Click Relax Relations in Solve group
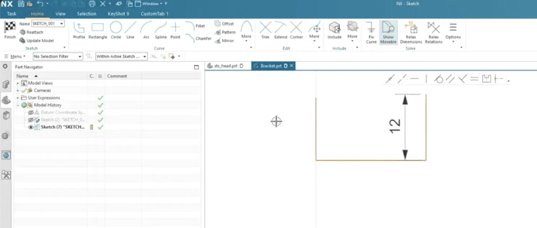This screenshot has height=228, width=537. click(434, 32)
